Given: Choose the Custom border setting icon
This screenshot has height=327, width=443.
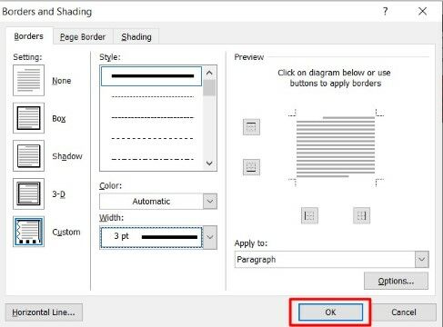Looking at the screenshot, I should [28, 232].
